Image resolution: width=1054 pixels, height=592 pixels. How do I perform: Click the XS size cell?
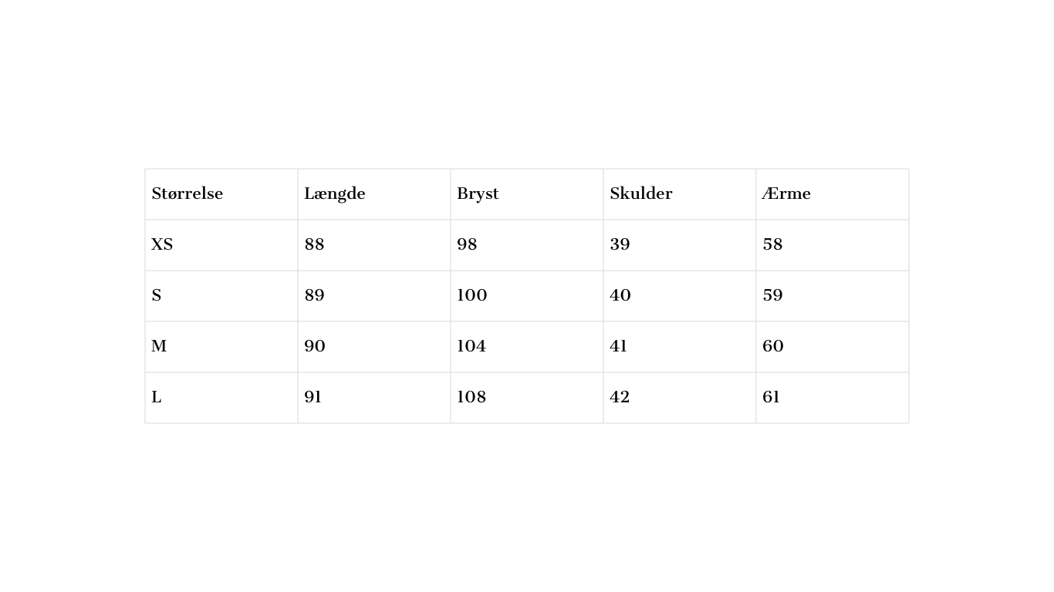tap(162, 245)
